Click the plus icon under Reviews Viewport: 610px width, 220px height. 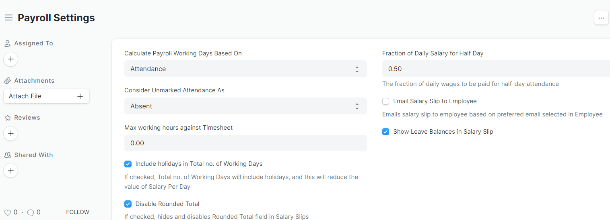[x=11, y=133]
